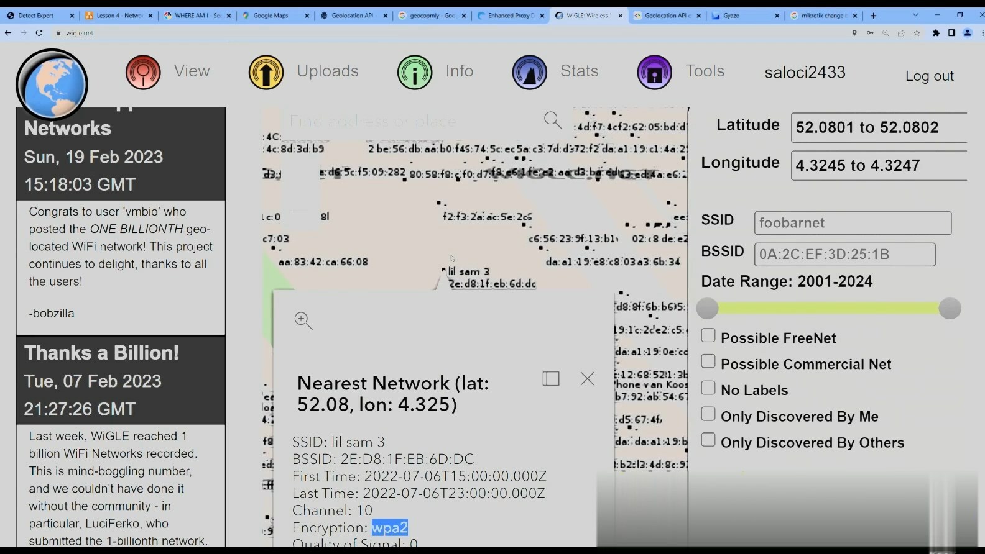Open browser side panel icon
The image size is (985, 554).
pos(951,33)
